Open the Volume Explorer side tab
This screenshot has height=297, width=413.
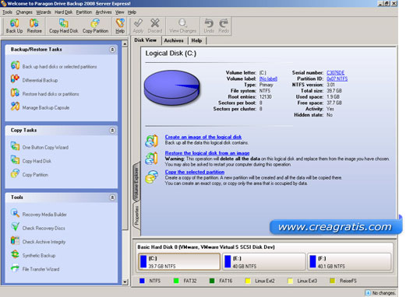[x=136, y=182]
